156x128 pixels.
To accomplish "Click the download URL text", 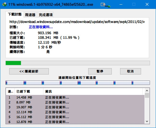I will click(x=77, y=22).
